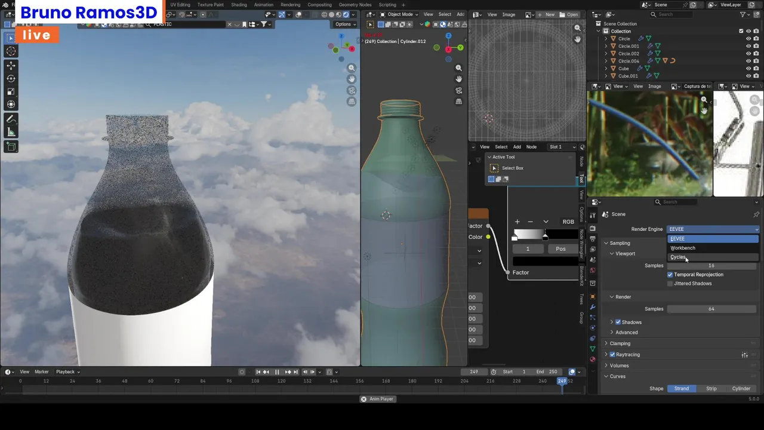Select the Cursor tool in left toolbar
Viewport: 764px width, 430px height.
pos(11,51)
